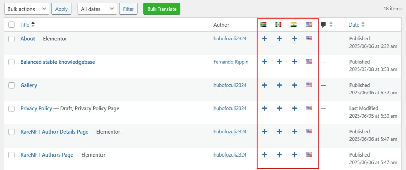This screenshot has height=170, width=406.
Task: Click US flag in Balanced stable knowledgebase row
Action: (x=309, y=62)
